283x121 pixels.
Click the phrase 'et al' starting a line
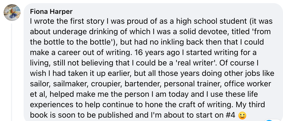point(37,95)
